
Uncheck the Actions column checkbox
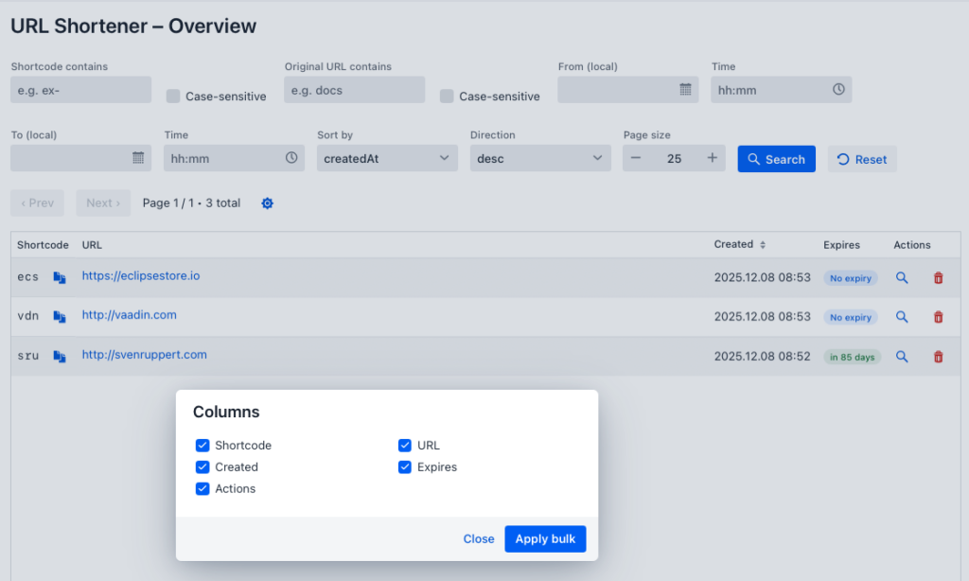point(203,488)
